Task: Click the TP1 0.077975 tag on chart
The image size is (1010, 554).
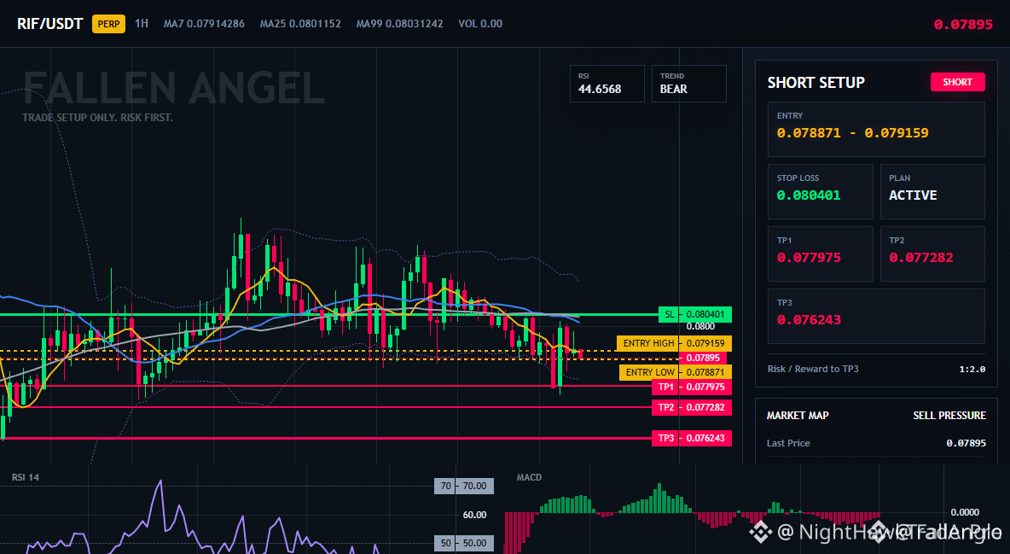Action: [x=691, y=387]
